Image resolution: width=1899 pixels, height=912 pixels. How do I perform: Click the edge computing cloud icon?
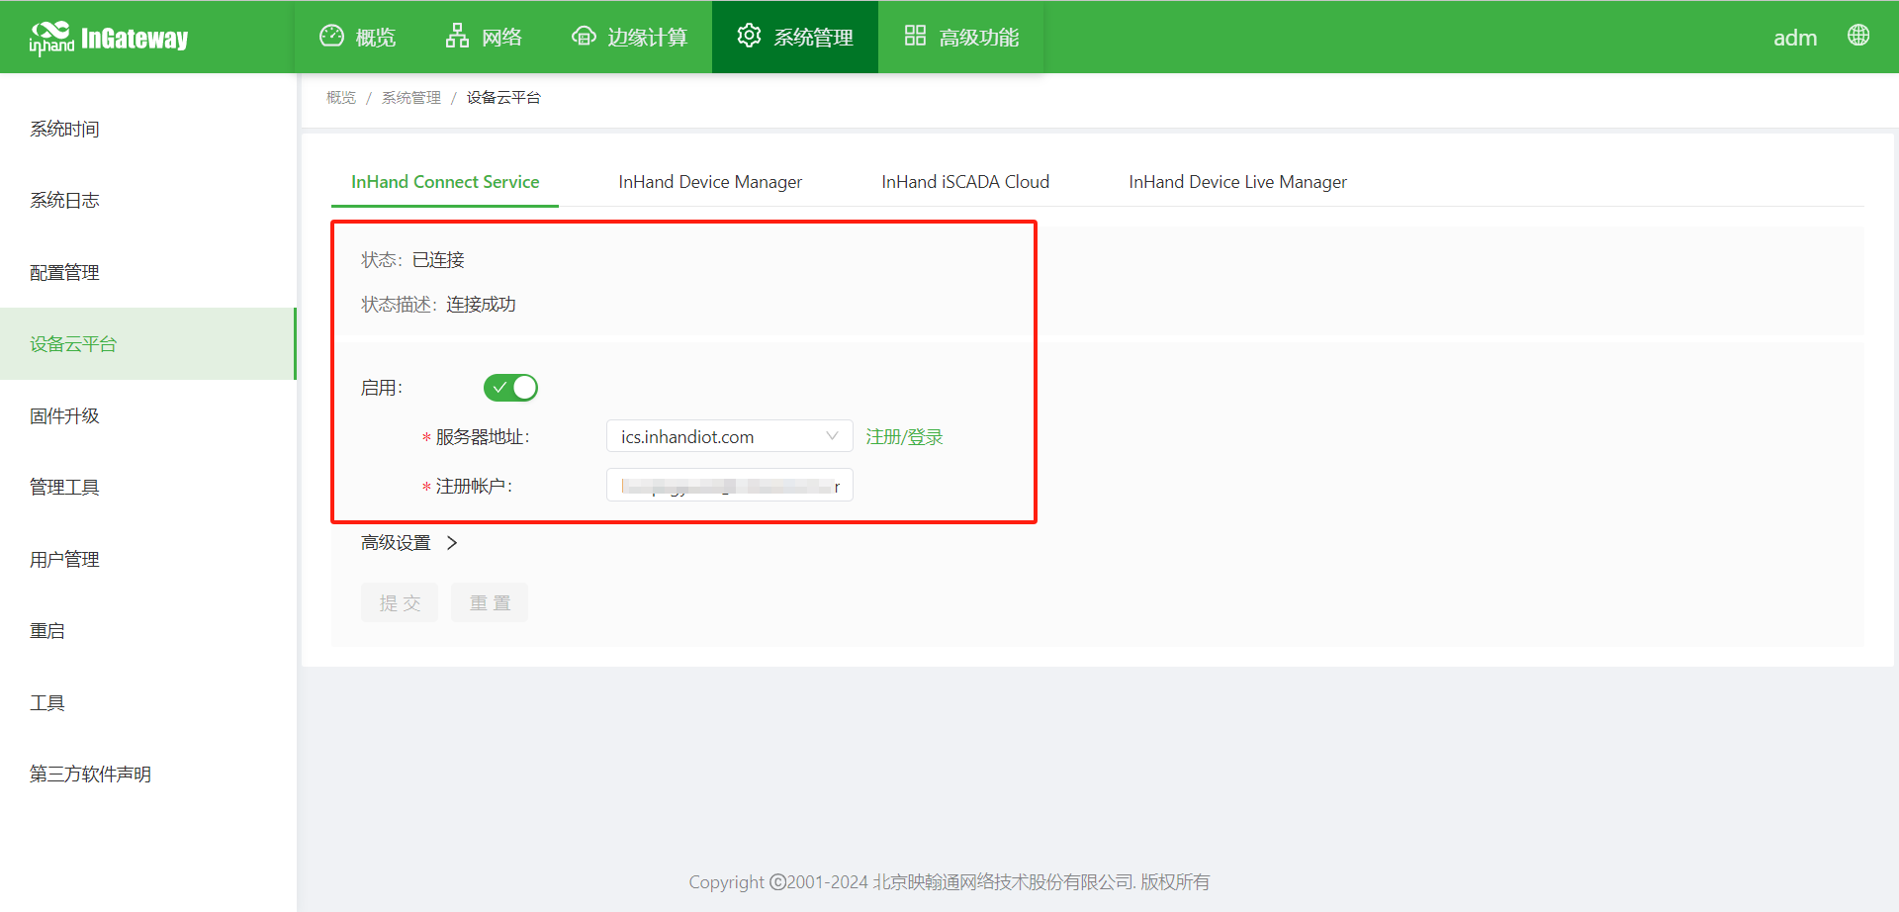(x=584, y=36)
